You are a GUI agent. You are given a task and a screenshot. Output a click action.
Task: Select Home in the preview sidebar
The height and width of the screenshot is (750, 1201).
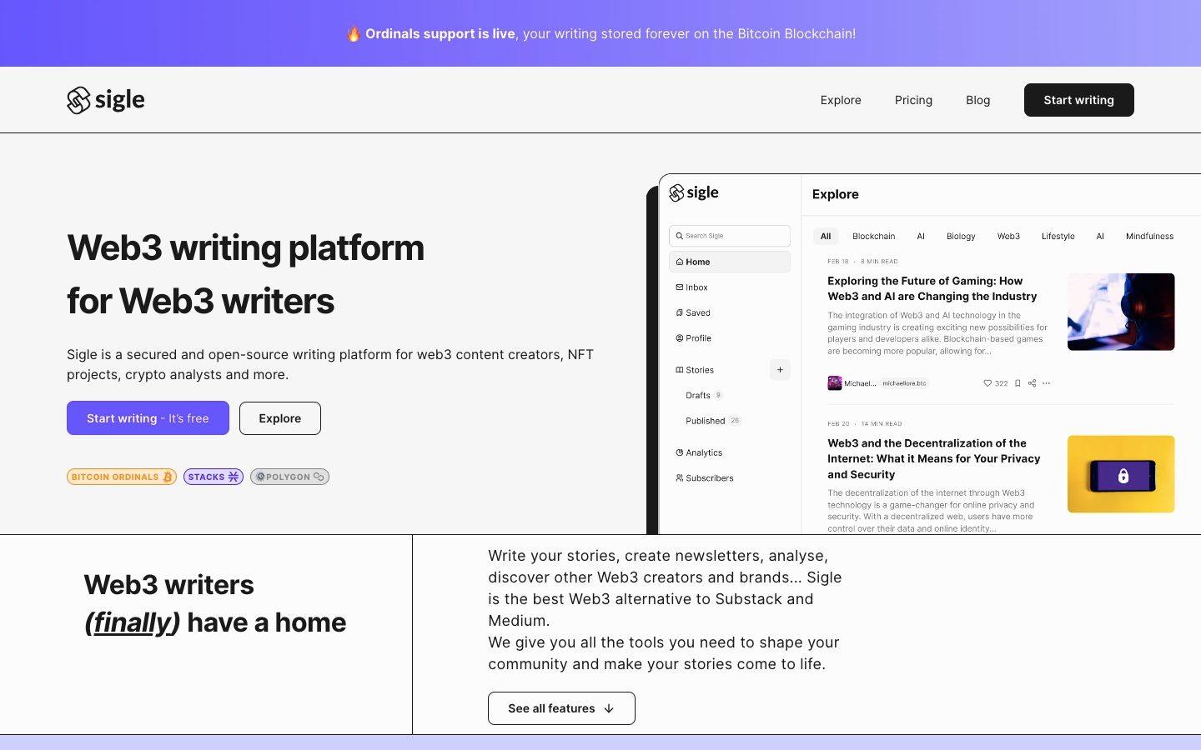730,262
